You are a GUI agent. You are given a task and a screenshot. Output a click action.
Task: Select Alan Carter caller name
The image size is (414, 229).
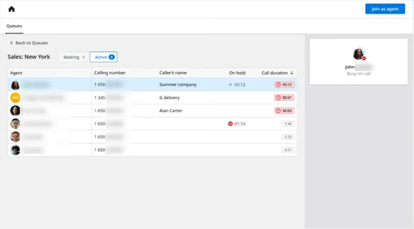(x=171, y=110)
